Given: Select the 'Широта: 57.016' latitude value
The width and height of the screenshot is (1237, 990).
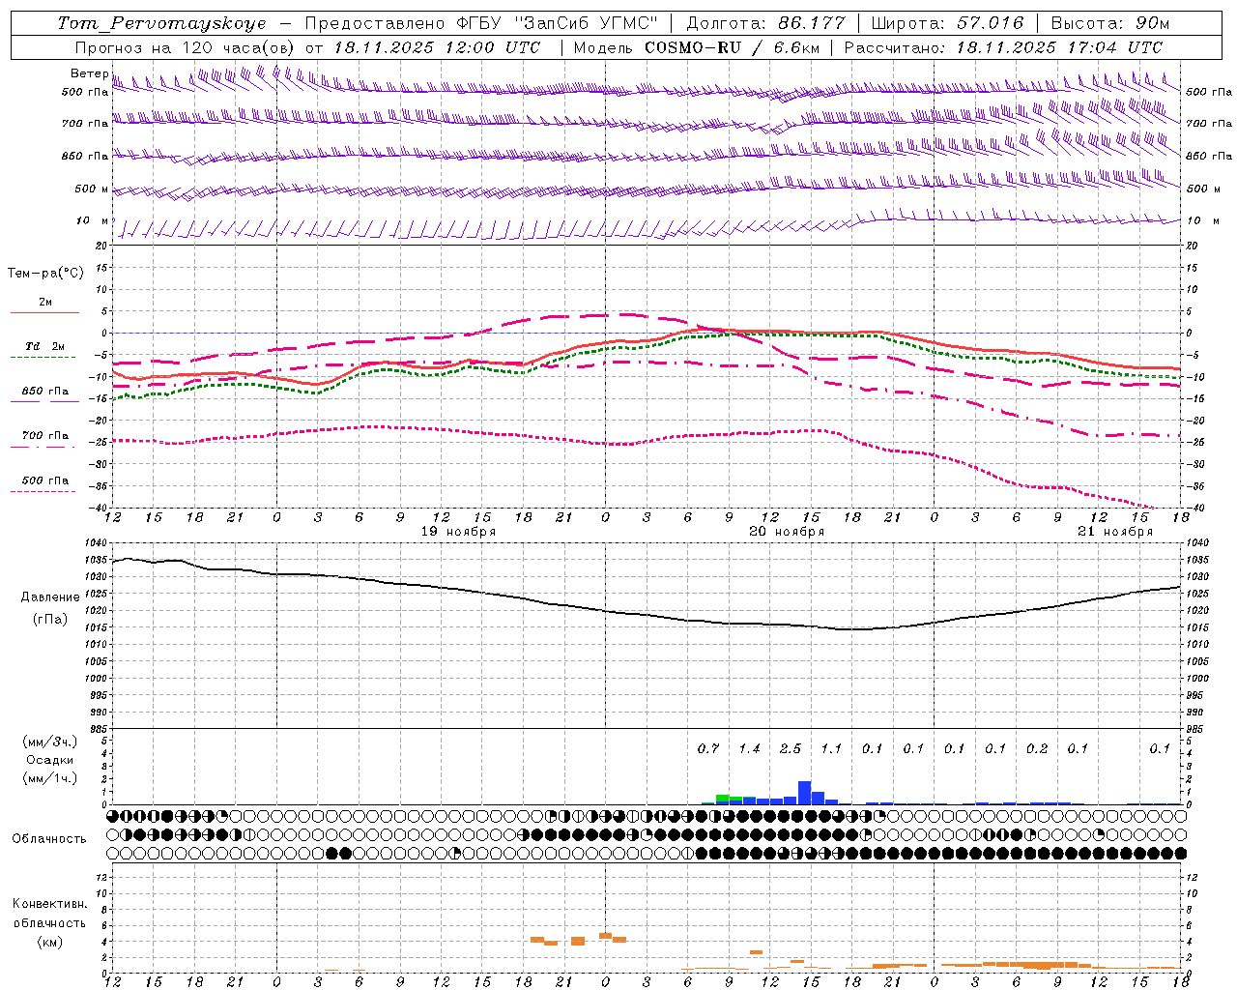Looking at the screenshot, I should [x=947, y=23].
